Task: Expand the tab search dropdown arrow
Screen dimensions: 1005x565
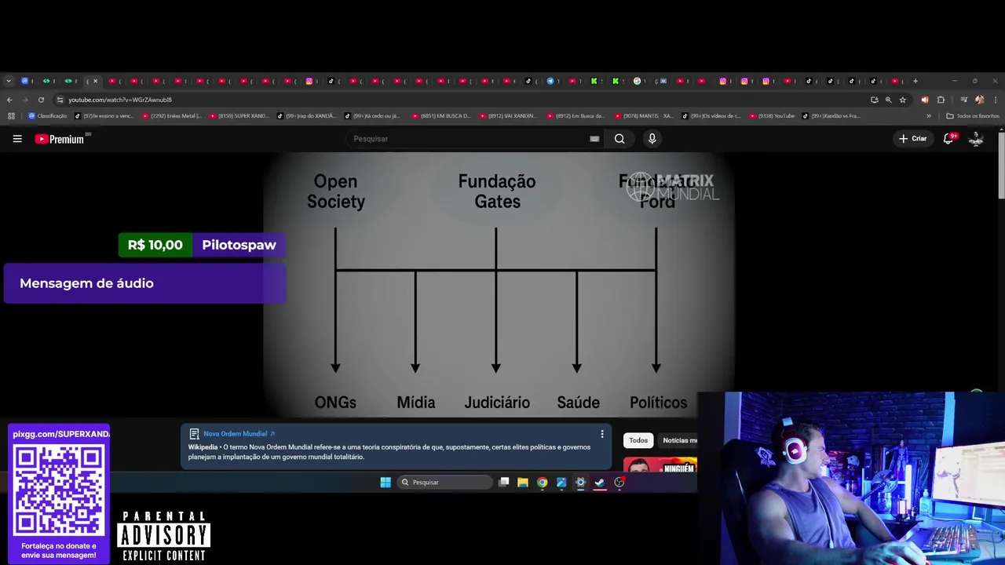Action: (x=9, y=81)
